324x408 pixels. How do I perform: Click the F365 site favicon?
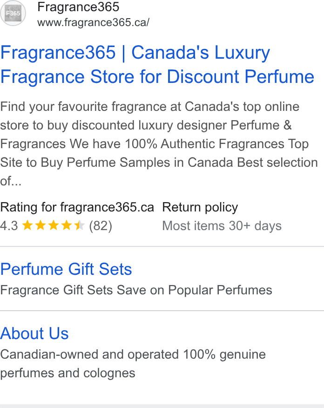point(13,13)
